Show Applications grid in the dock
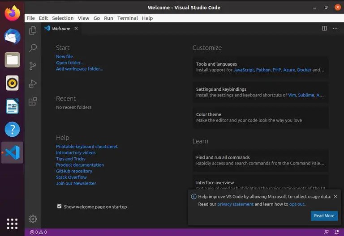 click(12, 223)
